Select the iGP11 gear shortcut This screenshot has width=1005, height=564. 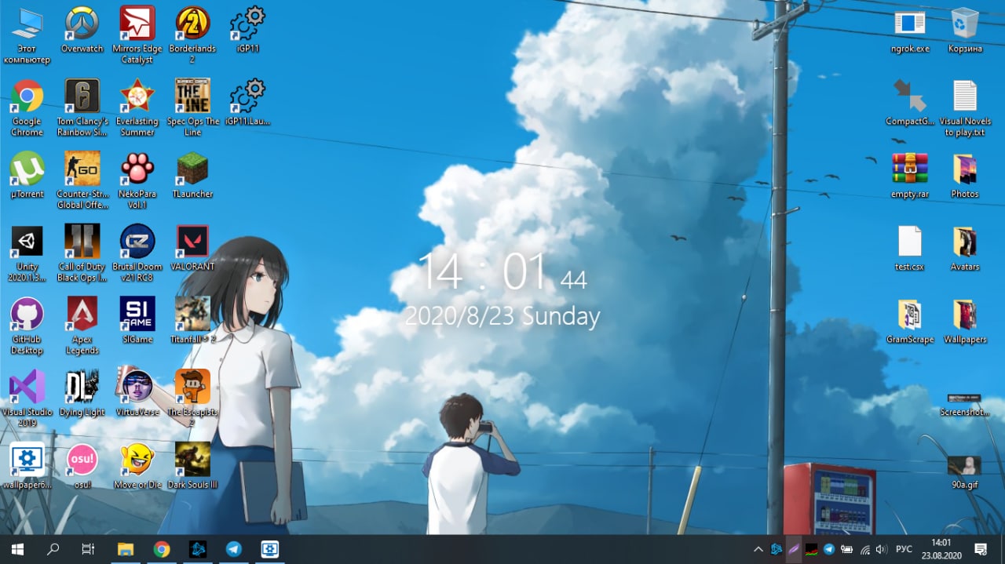pos(247,31)
